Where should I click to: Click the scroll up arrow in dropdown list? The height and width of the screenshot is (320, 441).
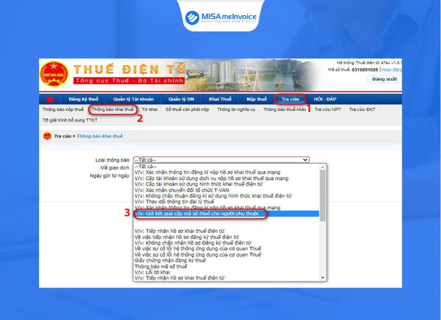click(322, 167)
